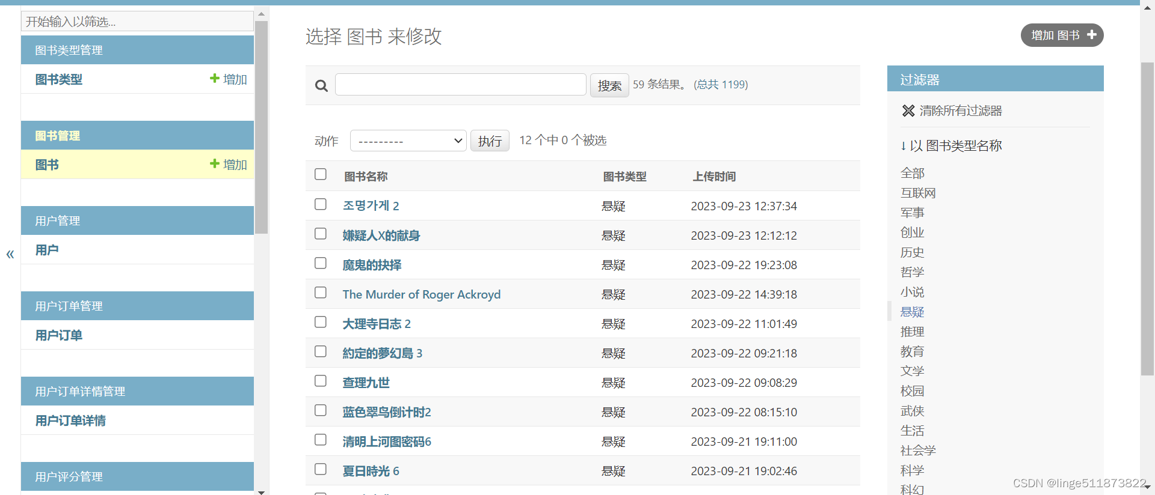
Task: Click the plus icon beside 图书类型 增加
Action: 214,78
